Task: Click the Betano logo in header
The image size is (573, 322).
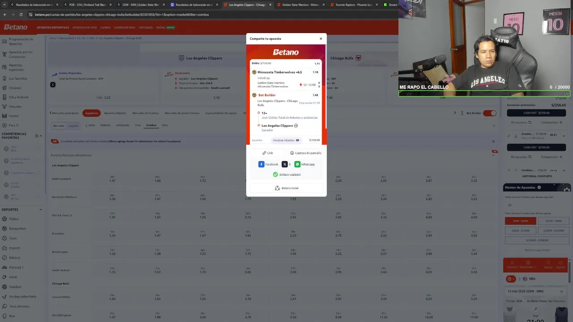Action: click(16, 27)
